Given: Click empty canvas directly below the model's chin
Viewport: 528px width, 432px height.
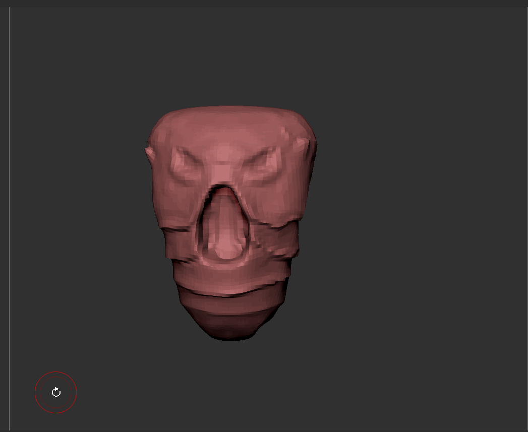Looking at the screenshot, I should pos(231,383).
